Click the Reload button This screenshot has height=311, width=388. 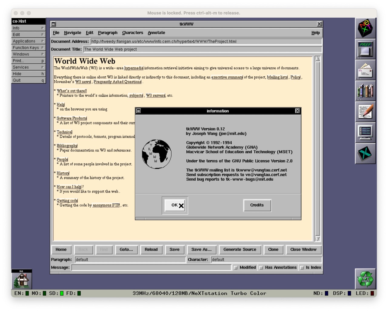click(x=151, y=249)
